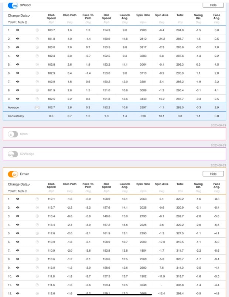Enable the 52Wedge club toggle
Screen dimensions: 229x297
13,154
